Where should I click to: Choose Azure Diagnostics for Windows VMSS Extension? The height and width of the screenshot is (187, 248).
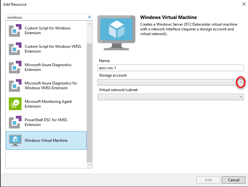point(51,85)
